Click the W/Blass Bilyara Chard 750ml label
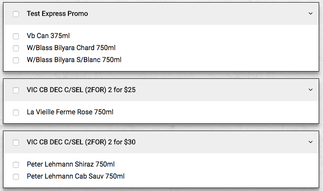This screenshot has width=323, height=191. click(x=71, y=48)
